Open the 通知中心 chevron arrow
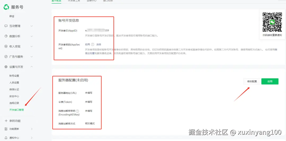The width and height of the screenshot is (286, 141). tap(32, 138)
